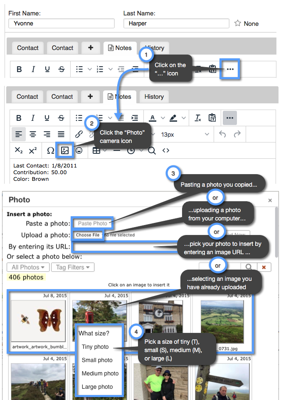Viewport: 281px width, 400px height.
Task: Click the image URL entry field
Action: point(125,247)
